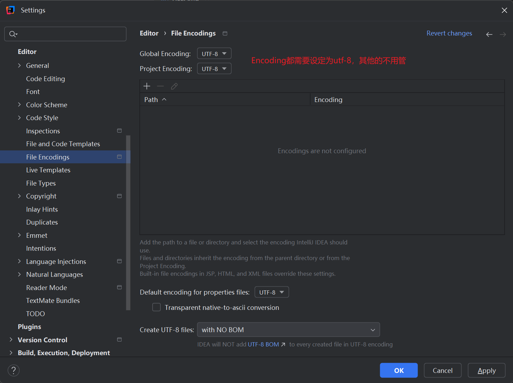Click the settings tree vertical scrollbar
This screenshot has height=383, width=513.
[x=128, y=223]
